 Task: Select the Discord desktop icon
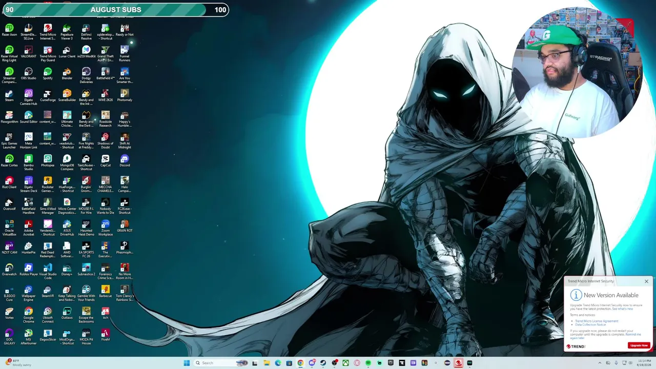tap(125, 161)
